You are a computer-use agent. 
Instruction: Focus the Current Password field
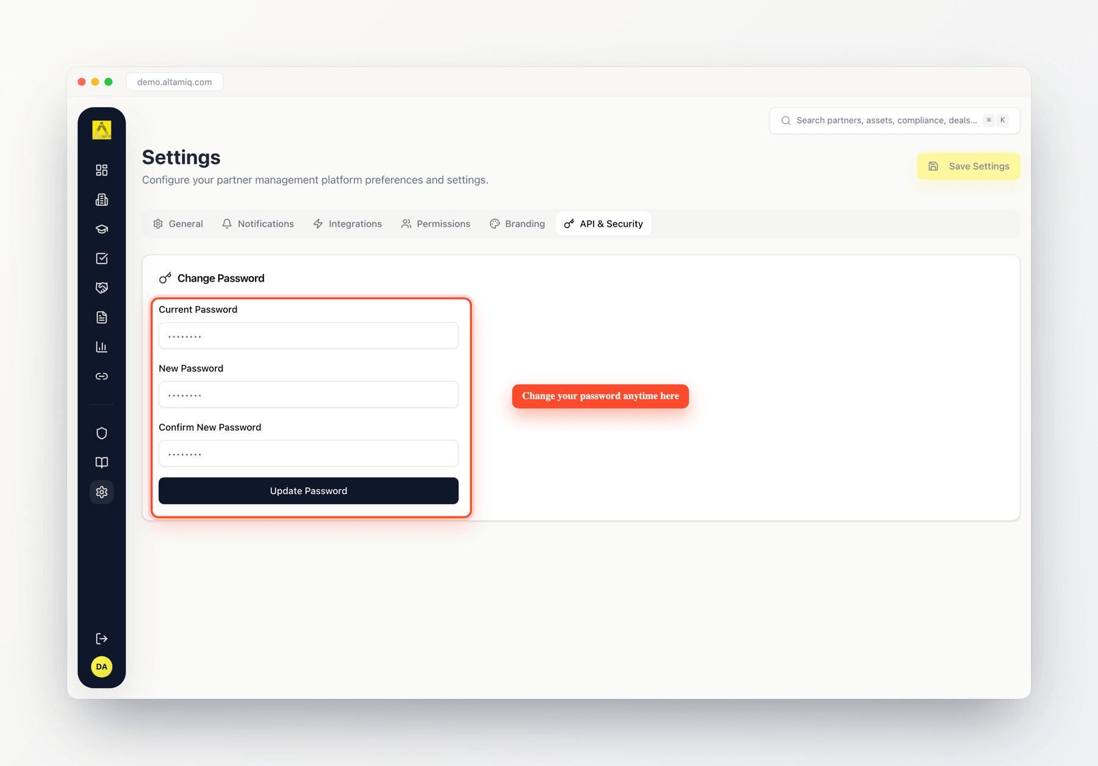[x=309, y=336]
